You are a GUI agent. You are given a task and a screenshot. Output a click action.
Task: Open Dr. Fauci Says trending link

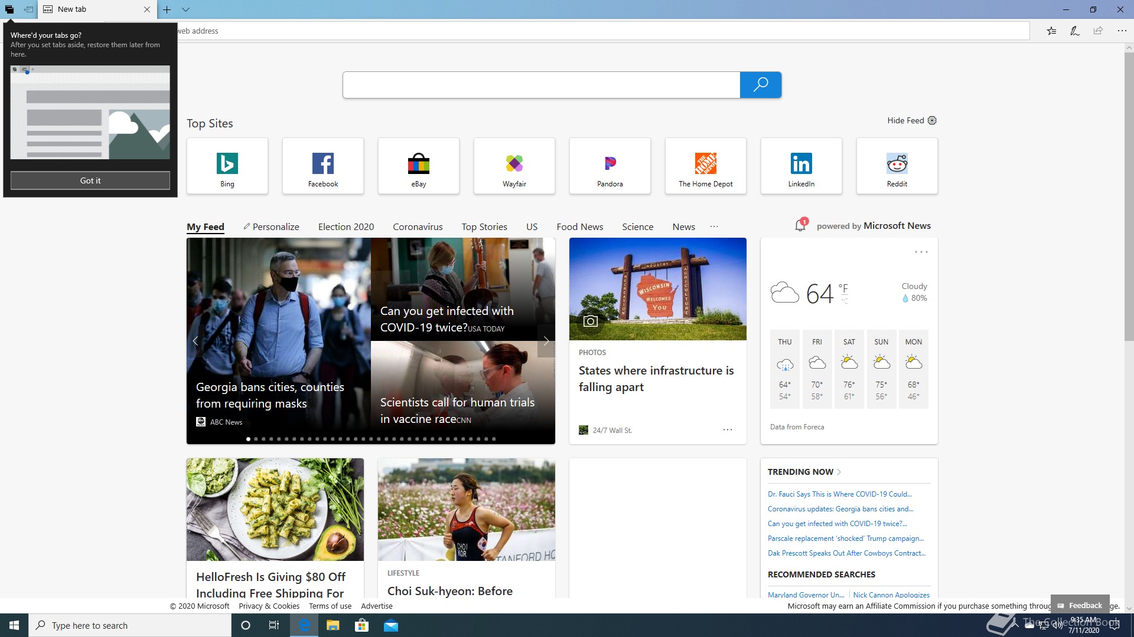(x=840, y=494)
